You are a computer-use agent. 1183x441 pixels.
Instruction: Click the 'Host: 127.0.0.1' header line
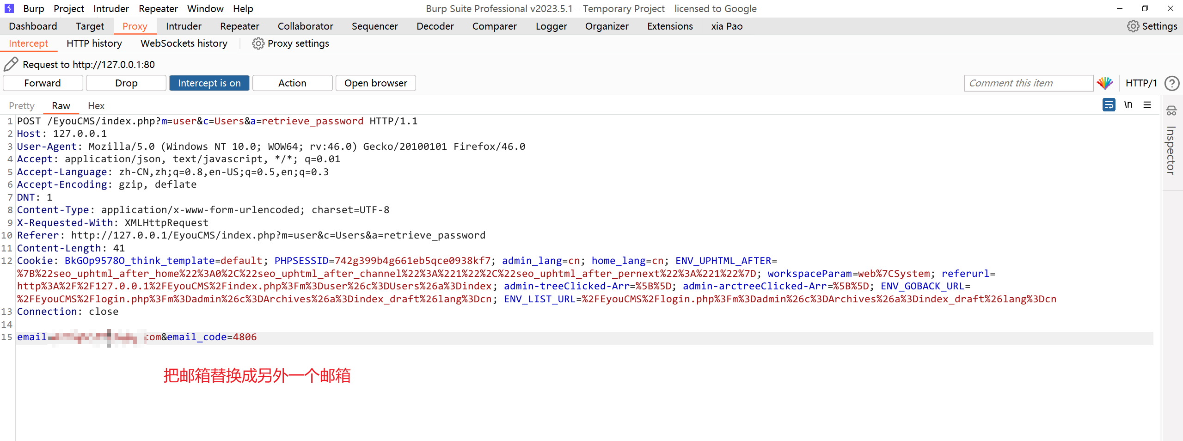pos(62,134)
